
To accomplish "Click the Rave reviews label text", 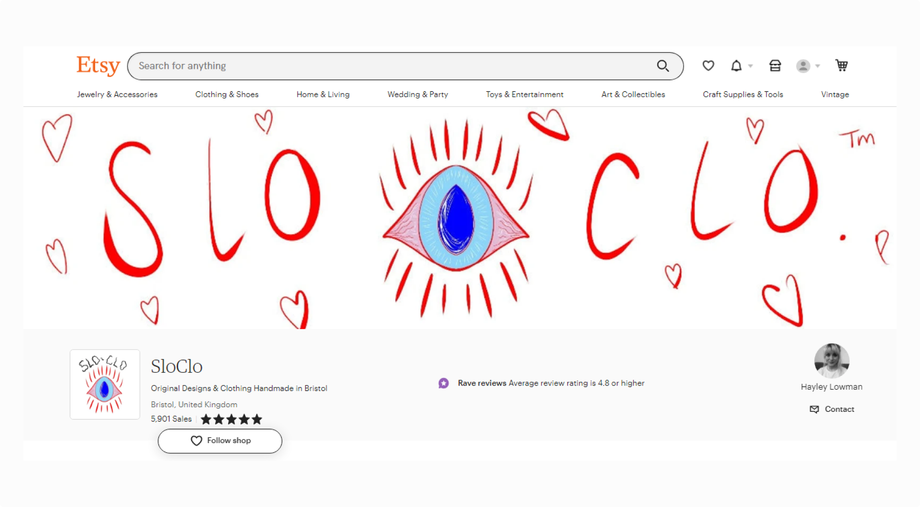I will pos(482,383).
